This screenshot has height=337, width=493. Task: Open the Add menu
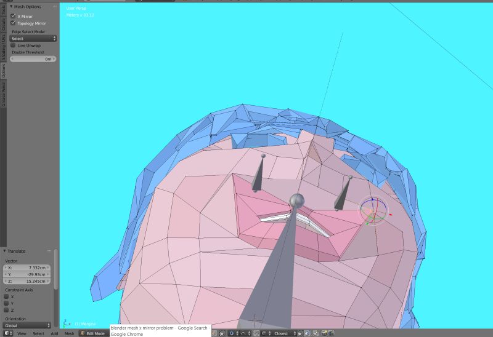pyautogui.click(x=54, y=333)
